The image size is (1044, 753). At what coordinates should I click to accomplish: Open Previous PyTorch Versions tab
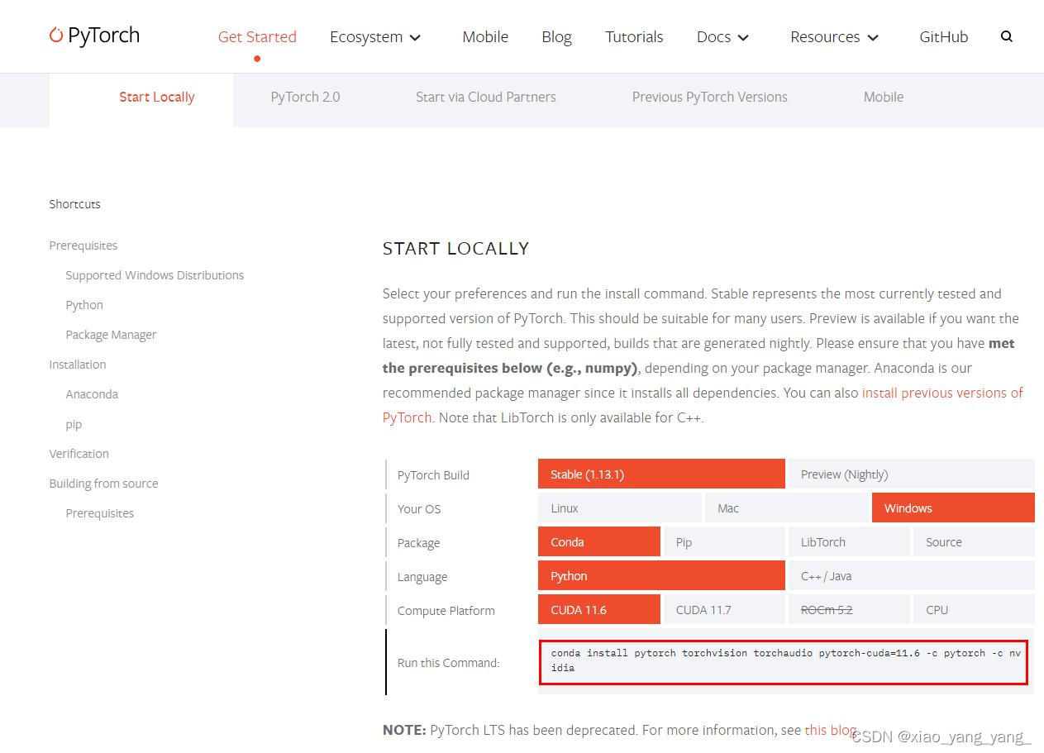709,97
